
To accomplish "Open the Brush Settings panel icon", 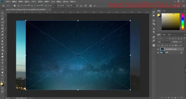I will point(154,20).
